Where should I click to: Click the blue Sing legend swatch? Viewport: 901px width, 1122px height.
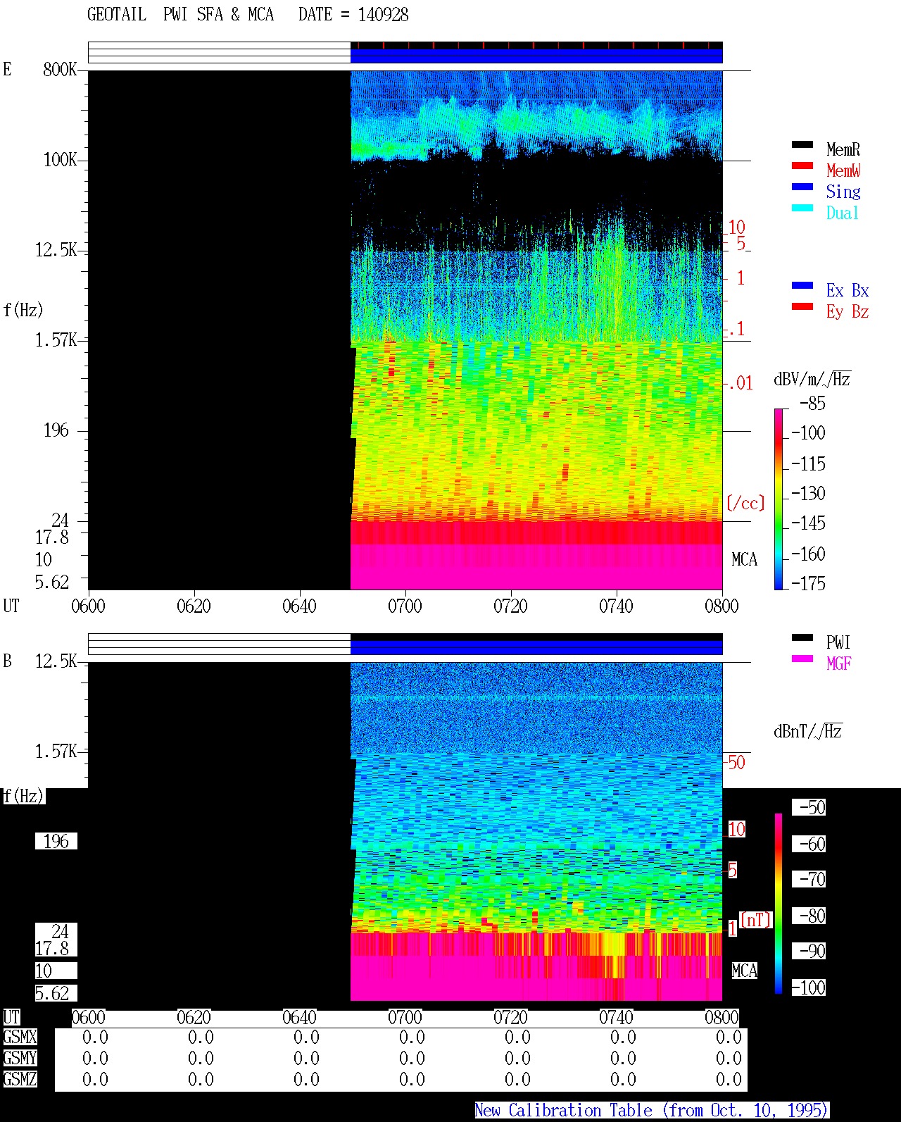[x=802, y=187]
